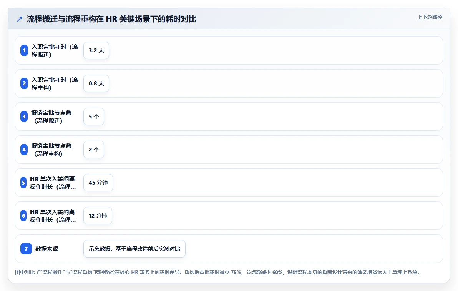Screen dimensions: 458x291
Task: Click the title 流程搬迁与流程重构在 HR 关键场景下的耗时对比
Action: pos(111,19)
